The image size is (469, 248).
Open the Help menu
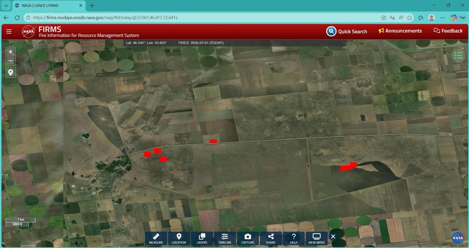coord(294,239)
